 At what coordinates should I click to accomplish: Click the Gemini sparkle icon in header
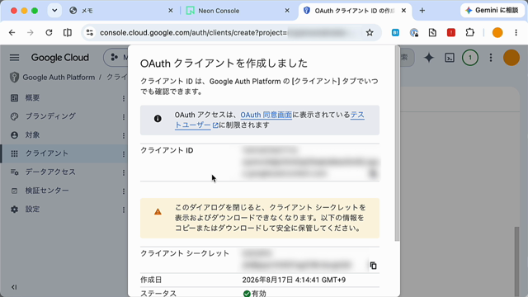[x=429, y=58]
